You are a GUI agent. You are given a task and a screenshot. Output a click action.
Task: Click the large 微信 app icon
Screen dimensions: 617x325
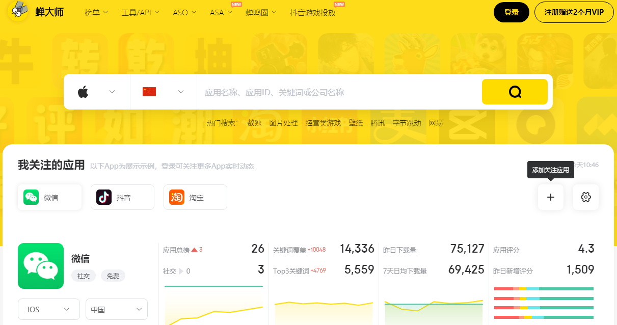41,266
